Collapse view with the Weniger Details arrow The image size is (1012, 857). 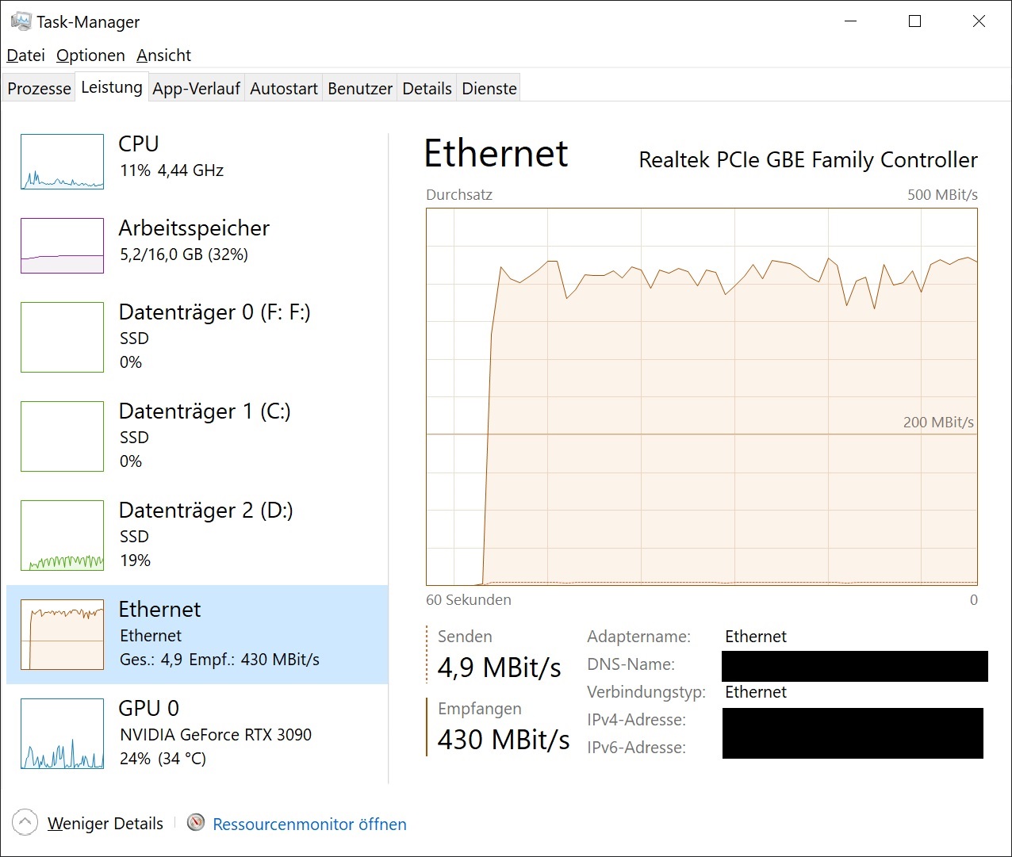point(25,823)
